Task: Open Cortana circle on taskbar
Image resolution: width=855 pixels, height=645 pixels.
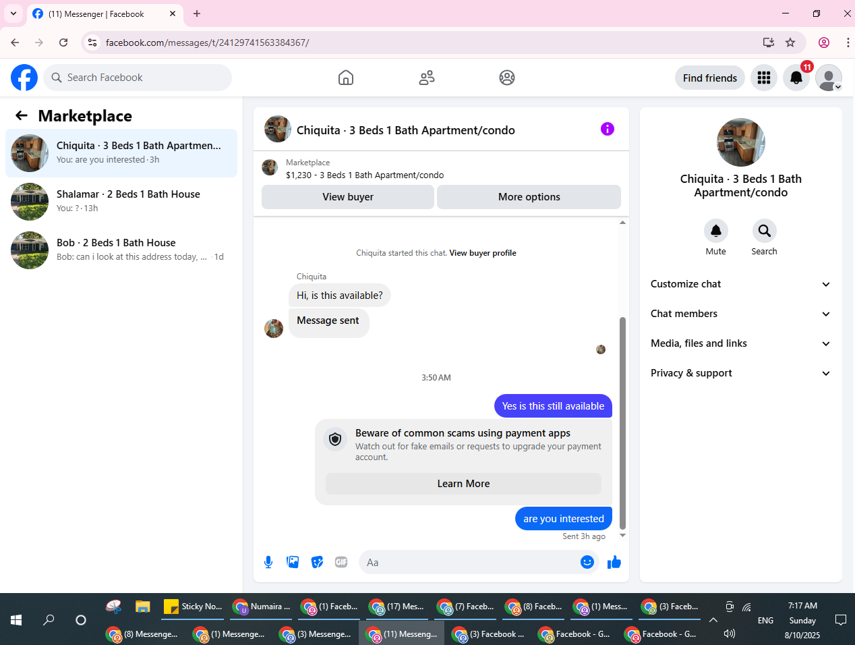Action: click(x=81, y=619)
